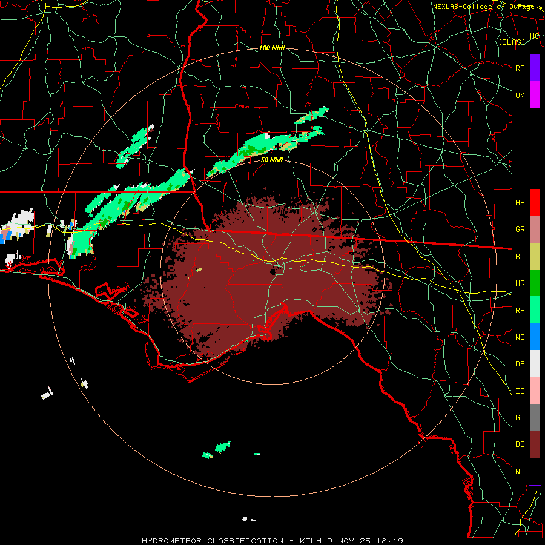This screenshot has height=545, width=545.
Task: Click the '100 NMI' range ring label
Action: click(x=272, y=48)
